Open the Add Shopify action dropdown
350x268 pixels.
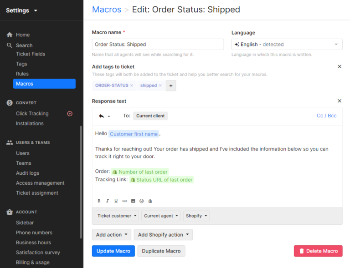[163, 235]
